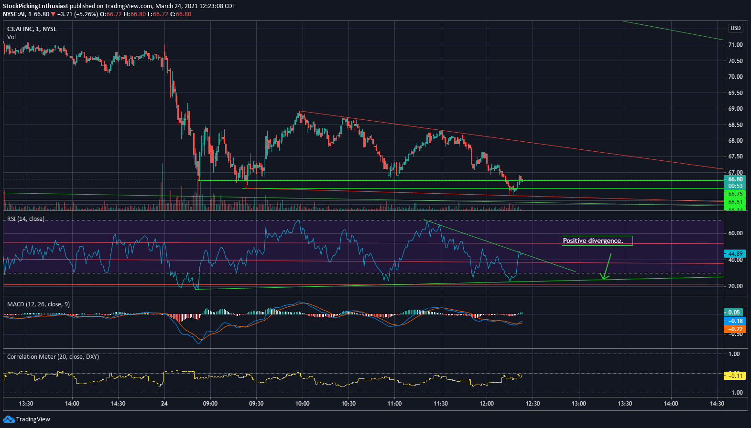Click the Vol indicator label
The image size is (751, 428).
11,37
